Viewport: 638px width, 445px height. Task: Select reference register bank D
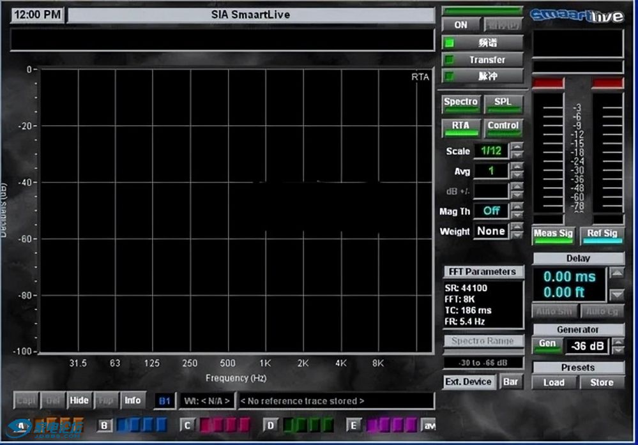(270, 425)
